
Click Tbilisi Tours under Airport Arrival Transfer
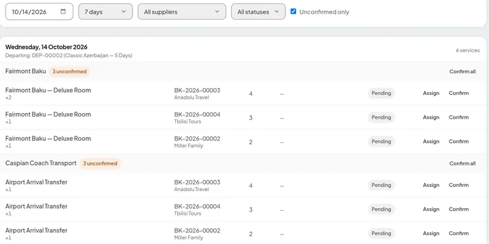click(x=187, y=213)
